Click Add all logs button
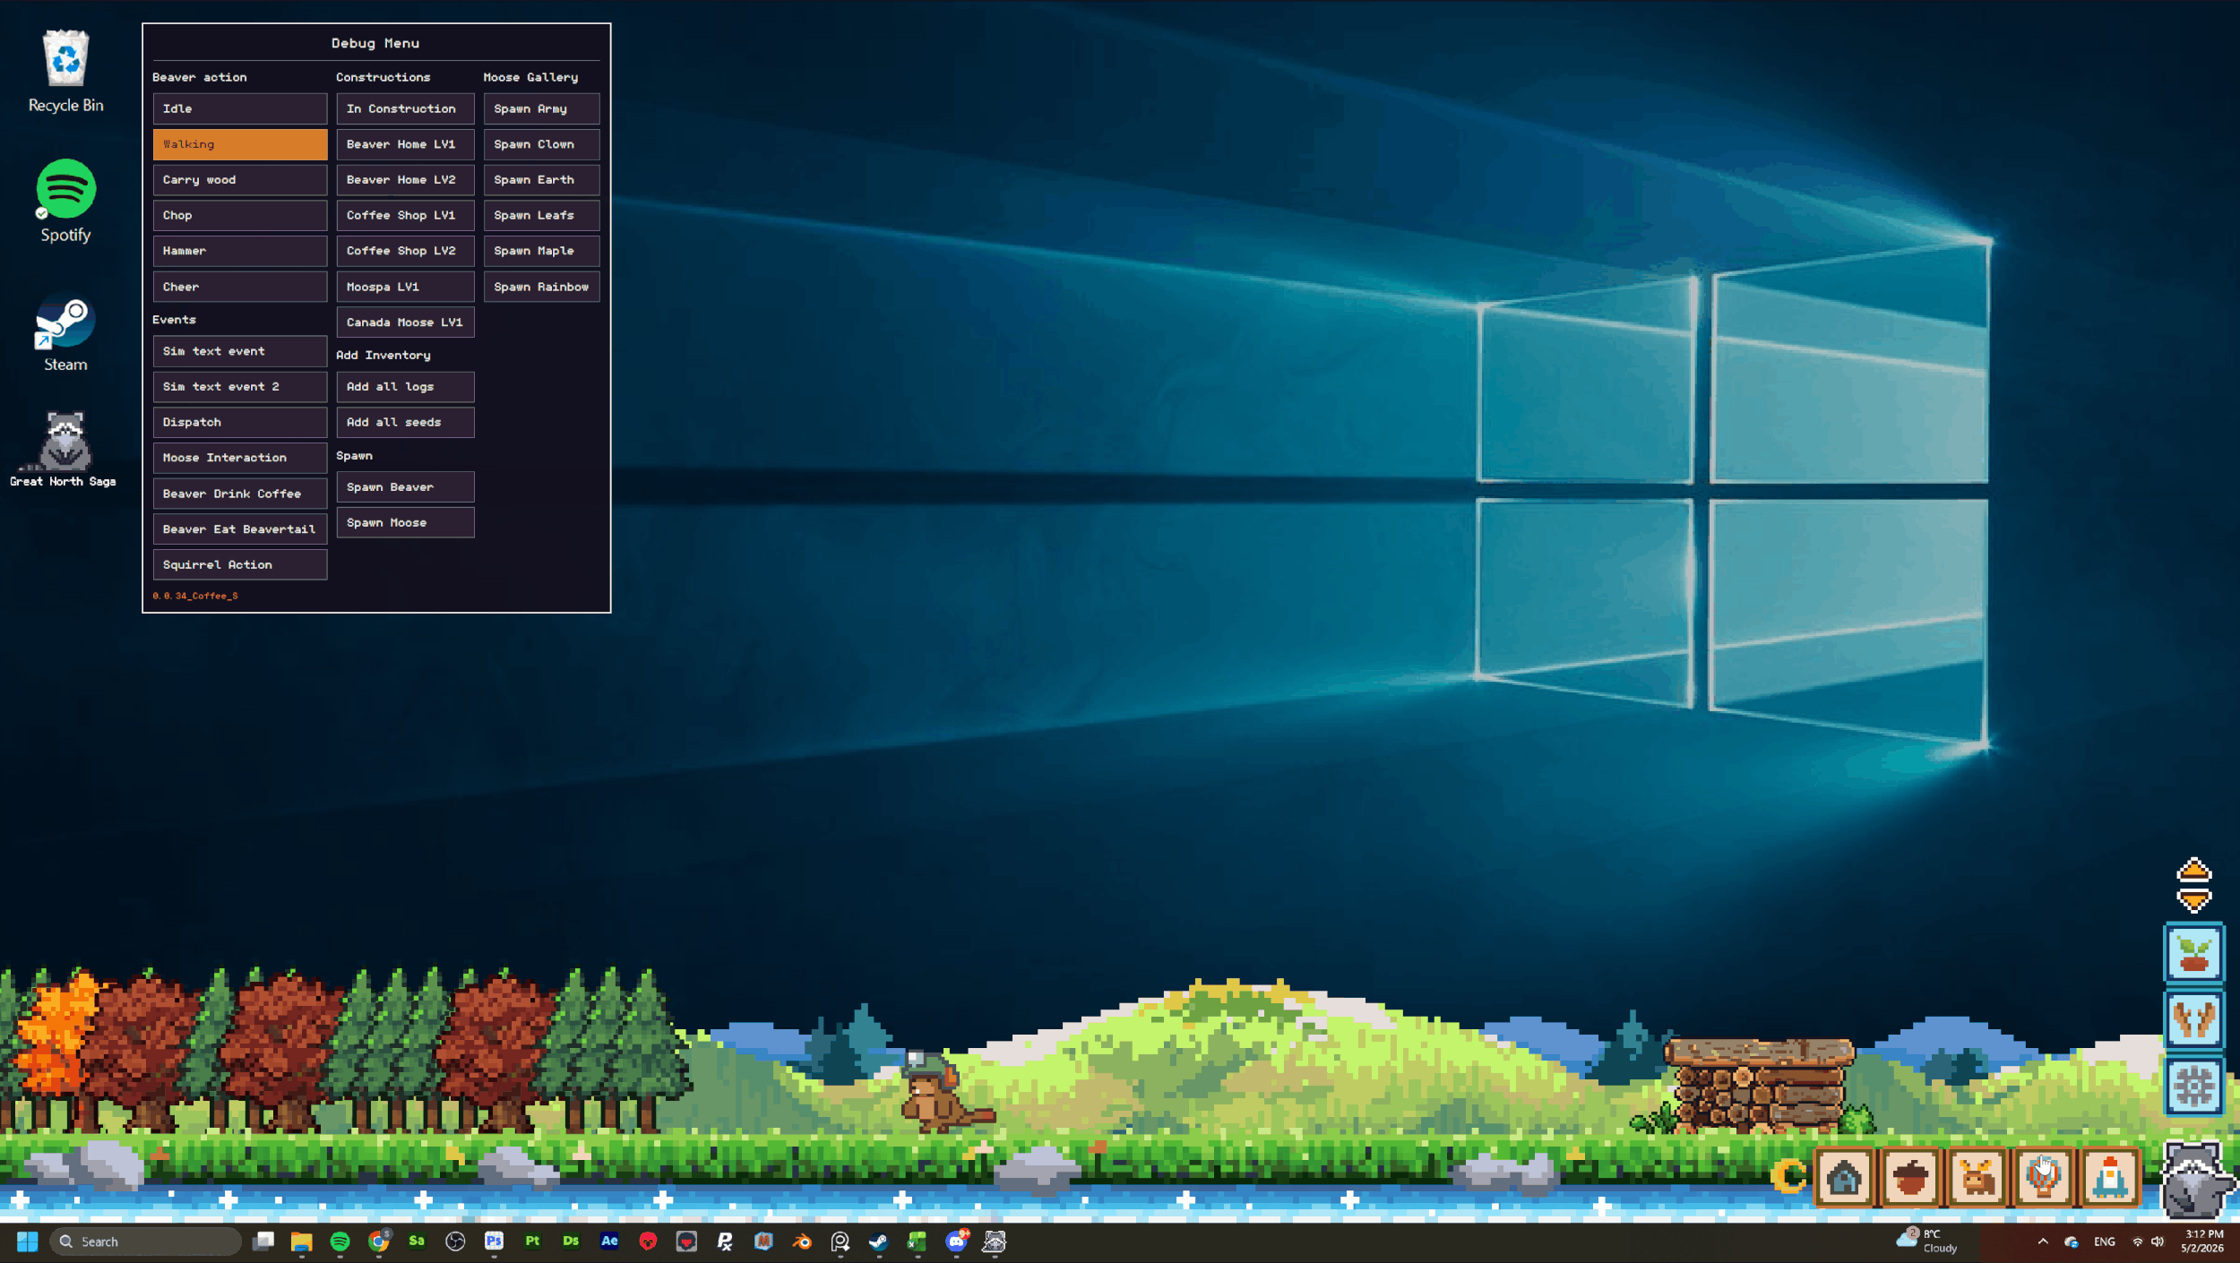 405,387
